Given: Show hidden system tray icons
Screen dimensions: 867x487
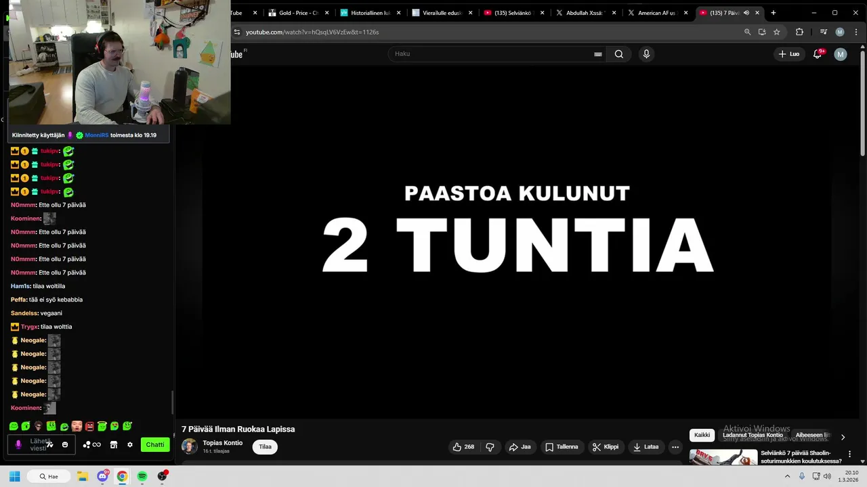Looking at the screenshot, I should coord(788,476).
